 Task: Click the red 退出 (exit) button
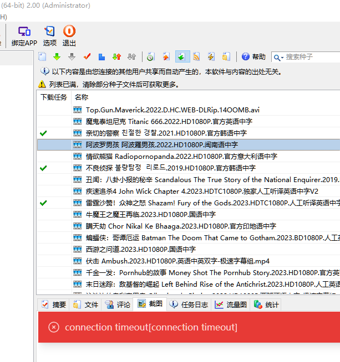point(69,36)
